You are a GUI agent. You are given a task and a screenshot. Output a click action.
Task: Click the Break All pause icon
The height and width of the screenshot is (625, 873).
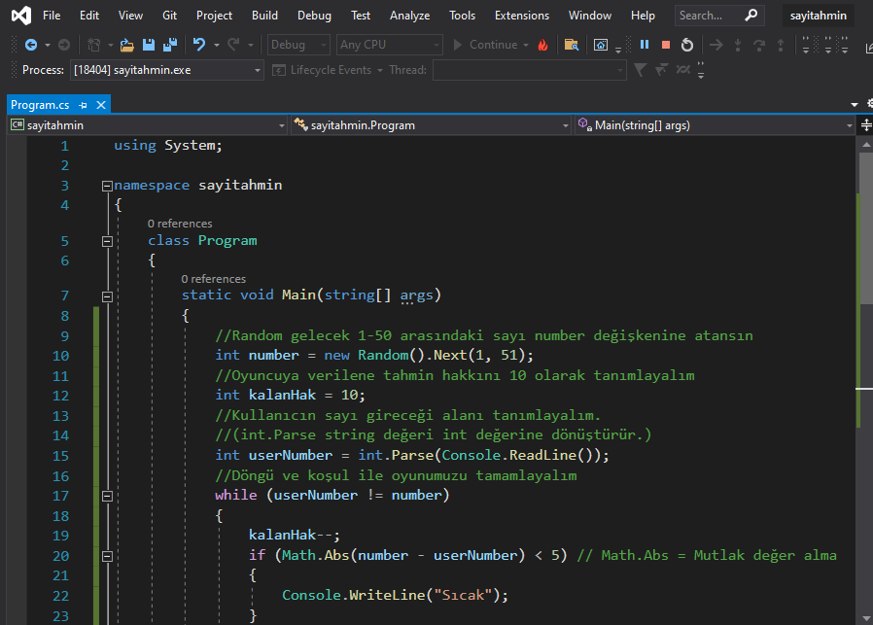pos(644,44)
